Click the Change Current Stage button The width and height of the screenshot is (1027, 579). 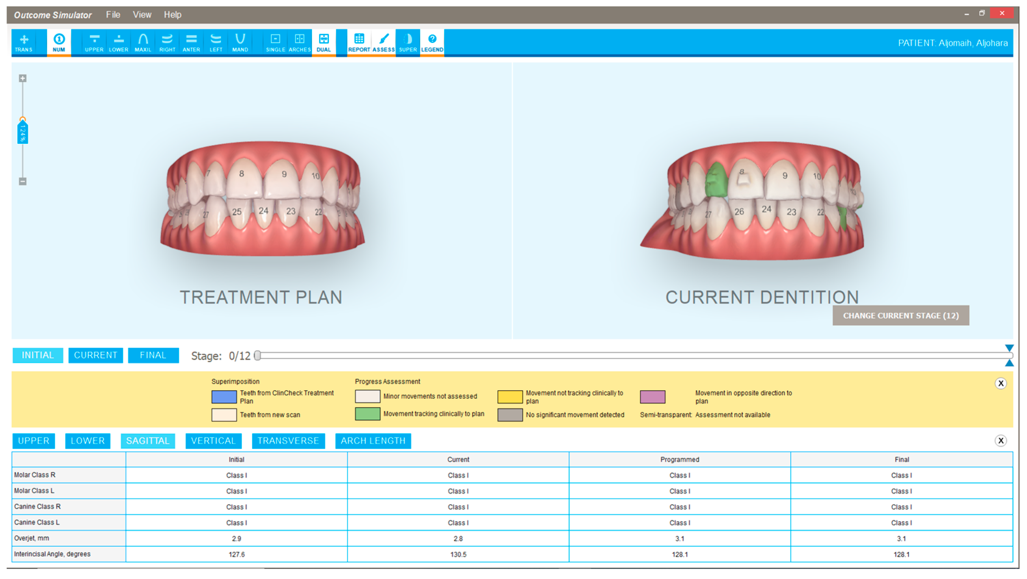point(901,315)
